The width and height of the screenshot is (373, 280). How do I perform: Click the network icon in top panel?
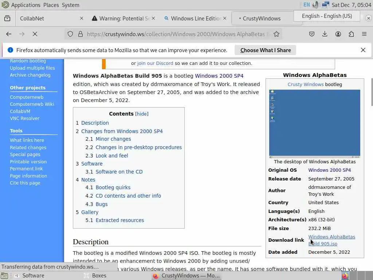(325, 5)
